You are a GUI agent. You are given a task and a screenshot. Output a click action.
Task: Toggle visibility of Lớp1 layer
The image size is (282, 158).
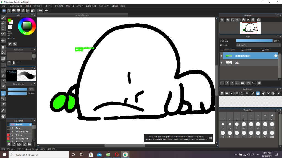click(x=221, y=63)
